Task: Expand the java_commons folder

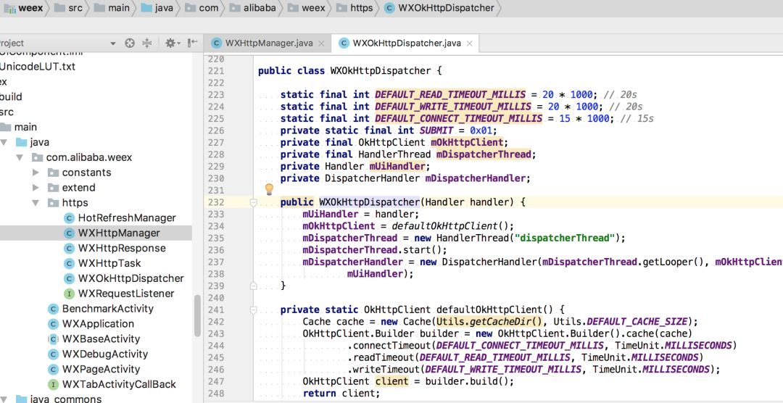Action: tap(4, 399)
